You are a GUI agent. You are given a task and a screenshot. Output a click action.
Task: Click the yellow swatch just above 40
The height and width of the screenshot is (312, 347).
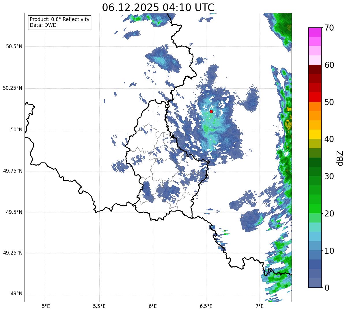[315, 134]
